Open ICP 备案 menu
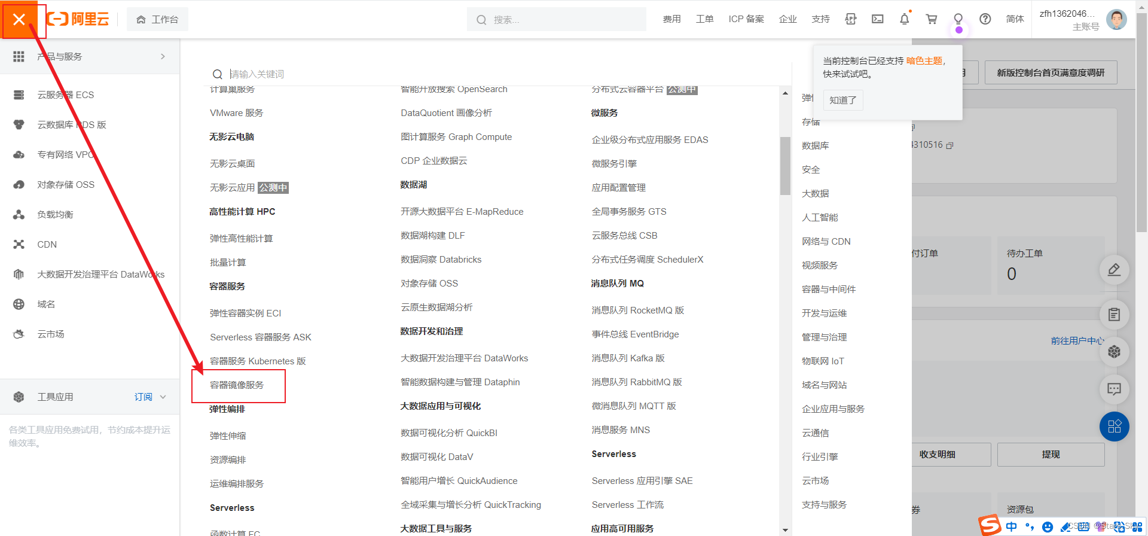This screenshot has height=536, width=1148. coord(746,19)
